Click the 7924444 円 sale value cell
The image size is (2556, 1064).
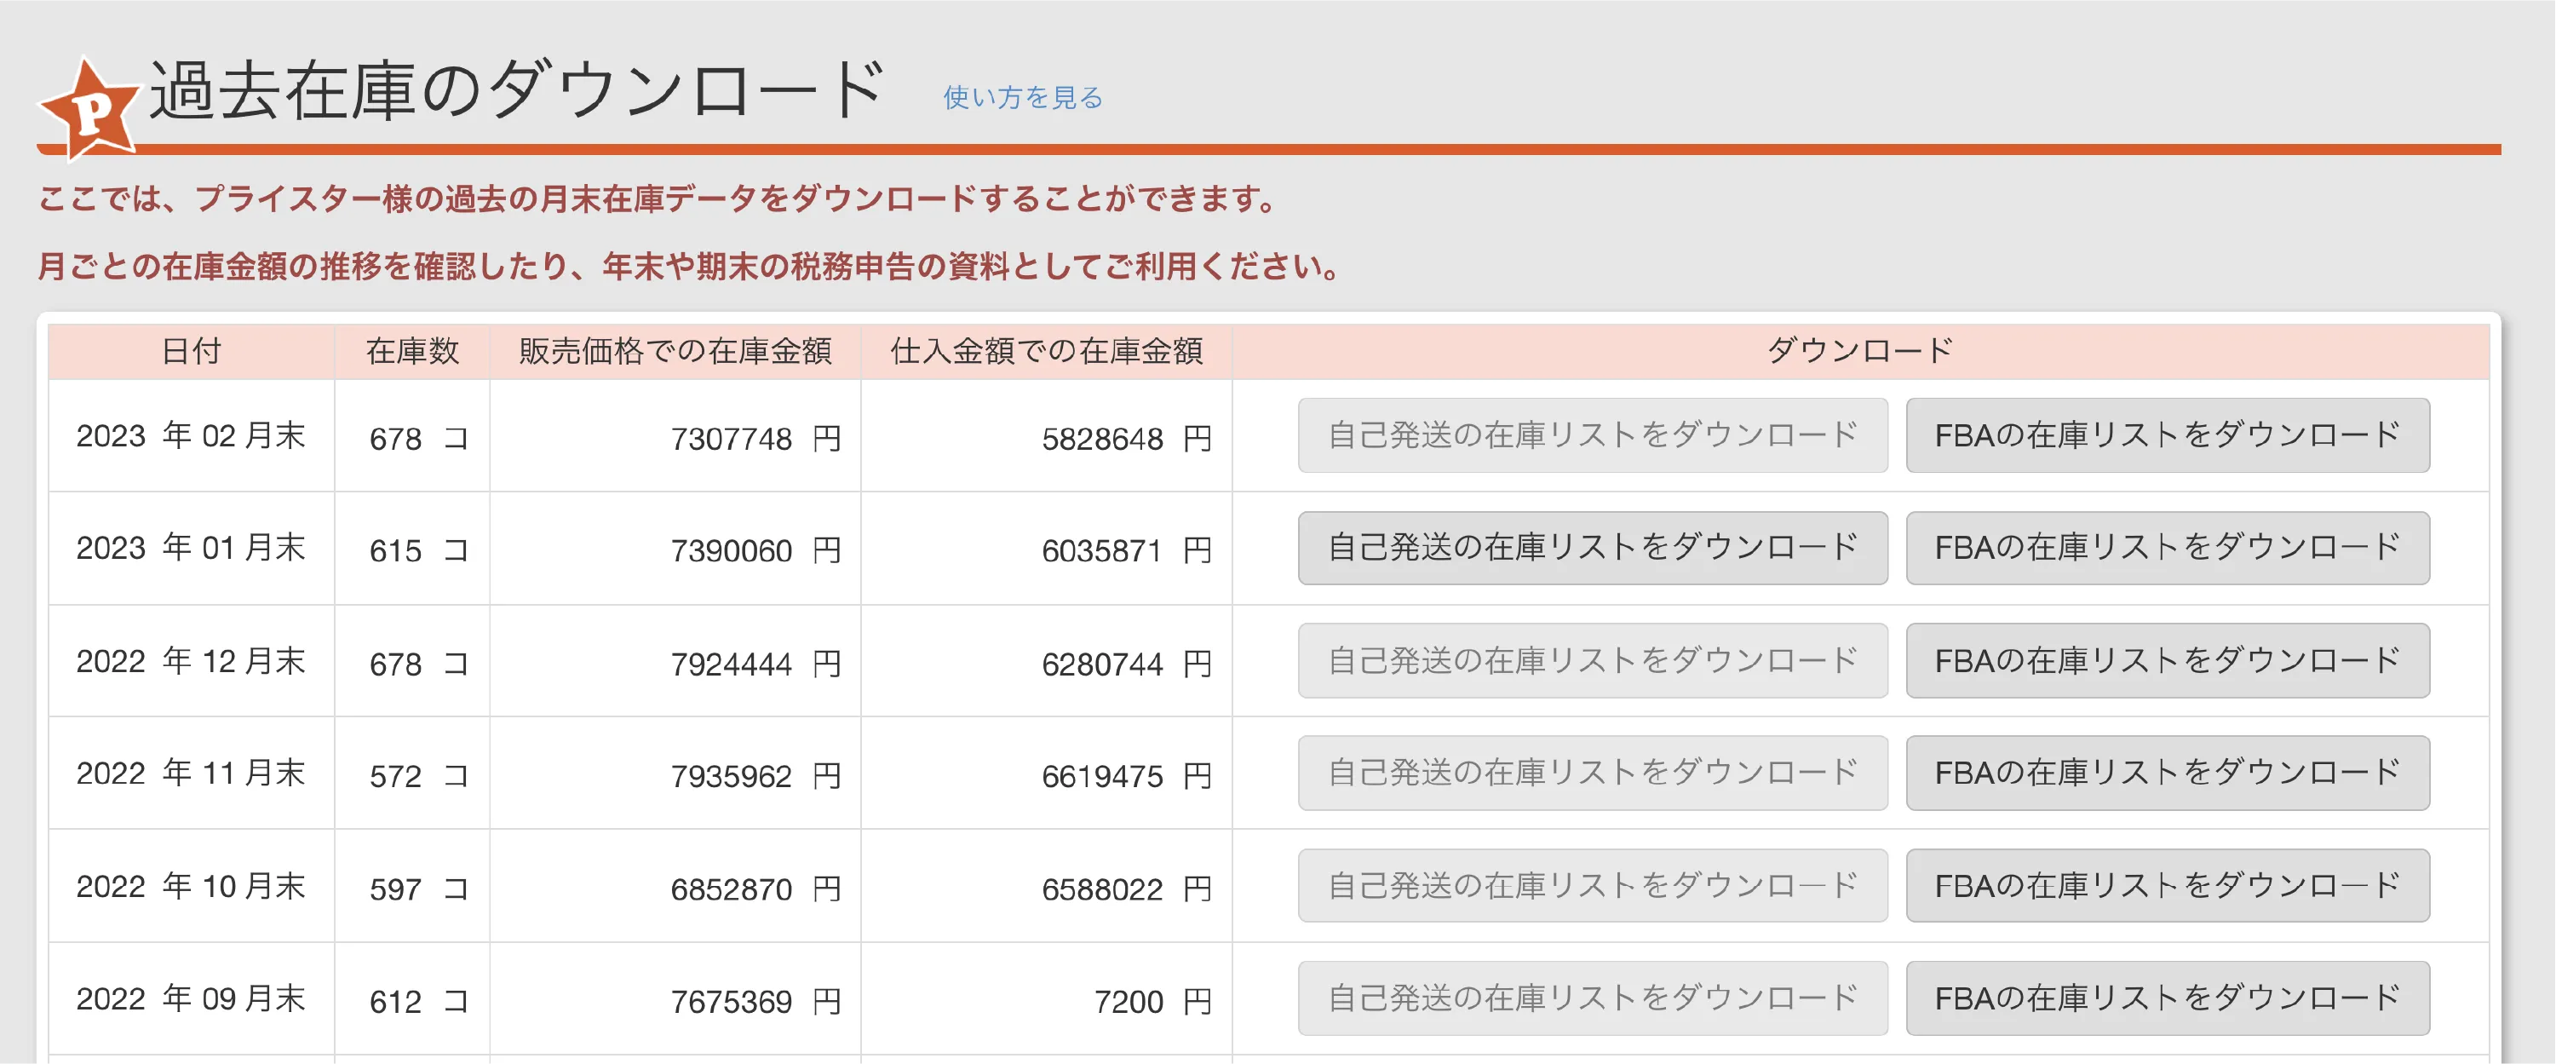[675, 663]
